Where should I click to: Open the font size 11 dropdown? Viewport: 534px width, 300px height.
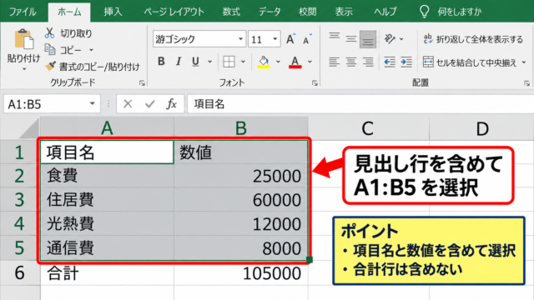(275, 39)
